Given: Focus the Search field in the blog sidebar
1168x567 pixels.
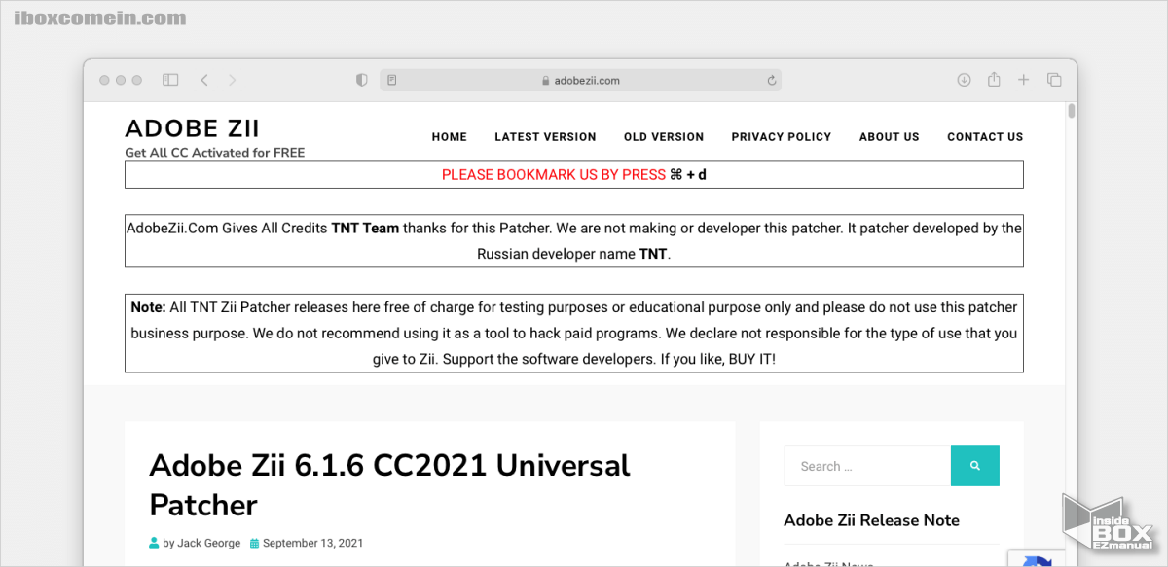Looking at the screenshot, I should pyautogui.click(x=867, y=466).
